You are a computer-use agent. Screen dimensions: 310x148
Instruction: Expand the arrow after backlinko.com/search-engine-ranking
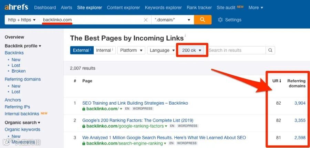(x=165, y=143)
